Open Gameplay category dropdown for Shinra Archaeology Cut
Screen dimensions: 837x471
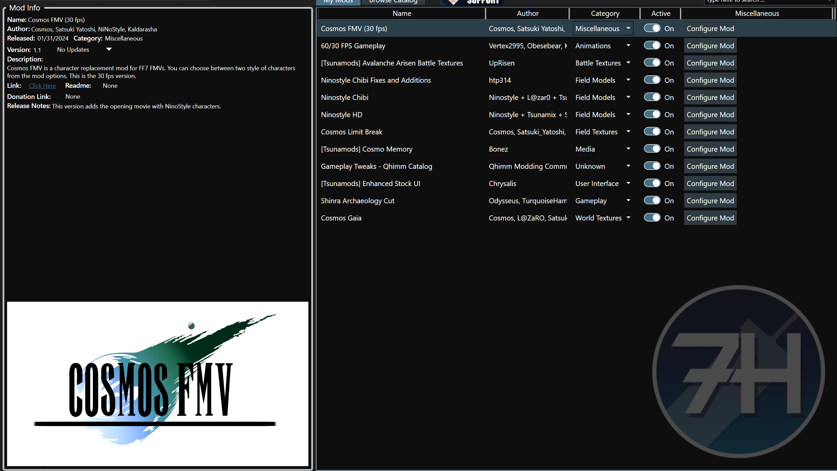point(603,201)
